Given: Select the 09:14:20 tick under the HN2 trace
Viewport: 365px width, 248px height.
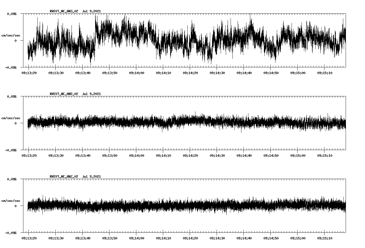Looking at the screenshot, I should click(190, 155).
